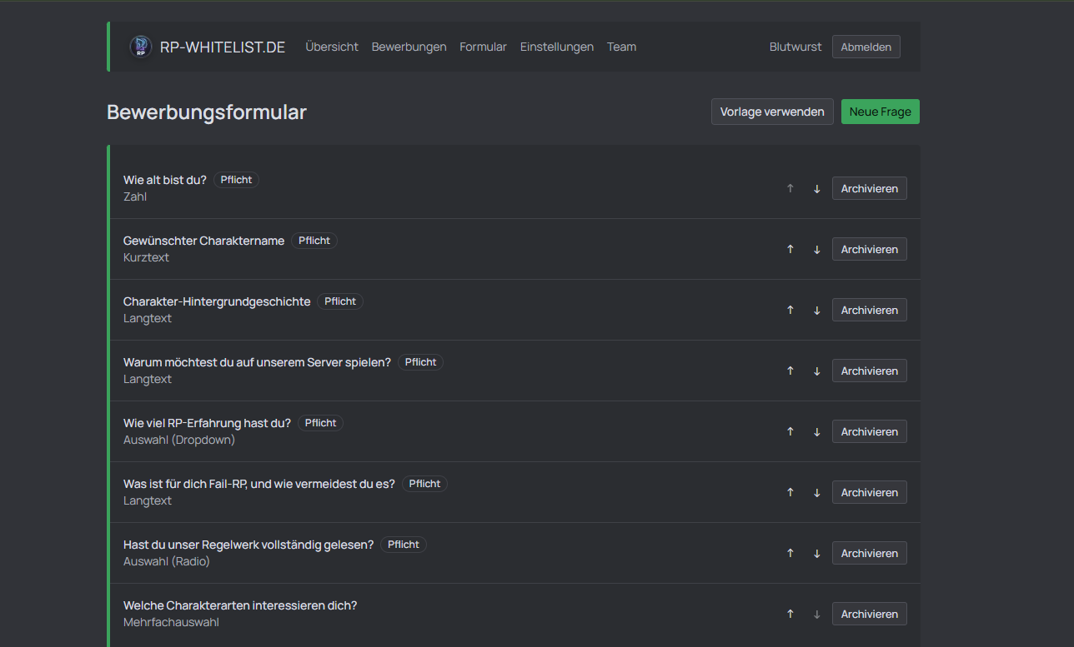Viewport: 1074px width, 647px height.
Task: Click the 'Auswahl (Dropdown)' type label
Action: (x=179, y=440)
